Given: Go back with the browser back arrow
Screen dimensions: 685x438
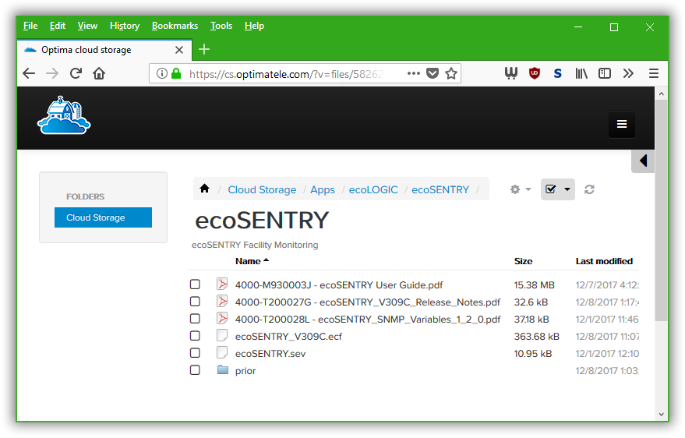Looking at the screenshot, I should pyautogui.click(x=29, y=73).
